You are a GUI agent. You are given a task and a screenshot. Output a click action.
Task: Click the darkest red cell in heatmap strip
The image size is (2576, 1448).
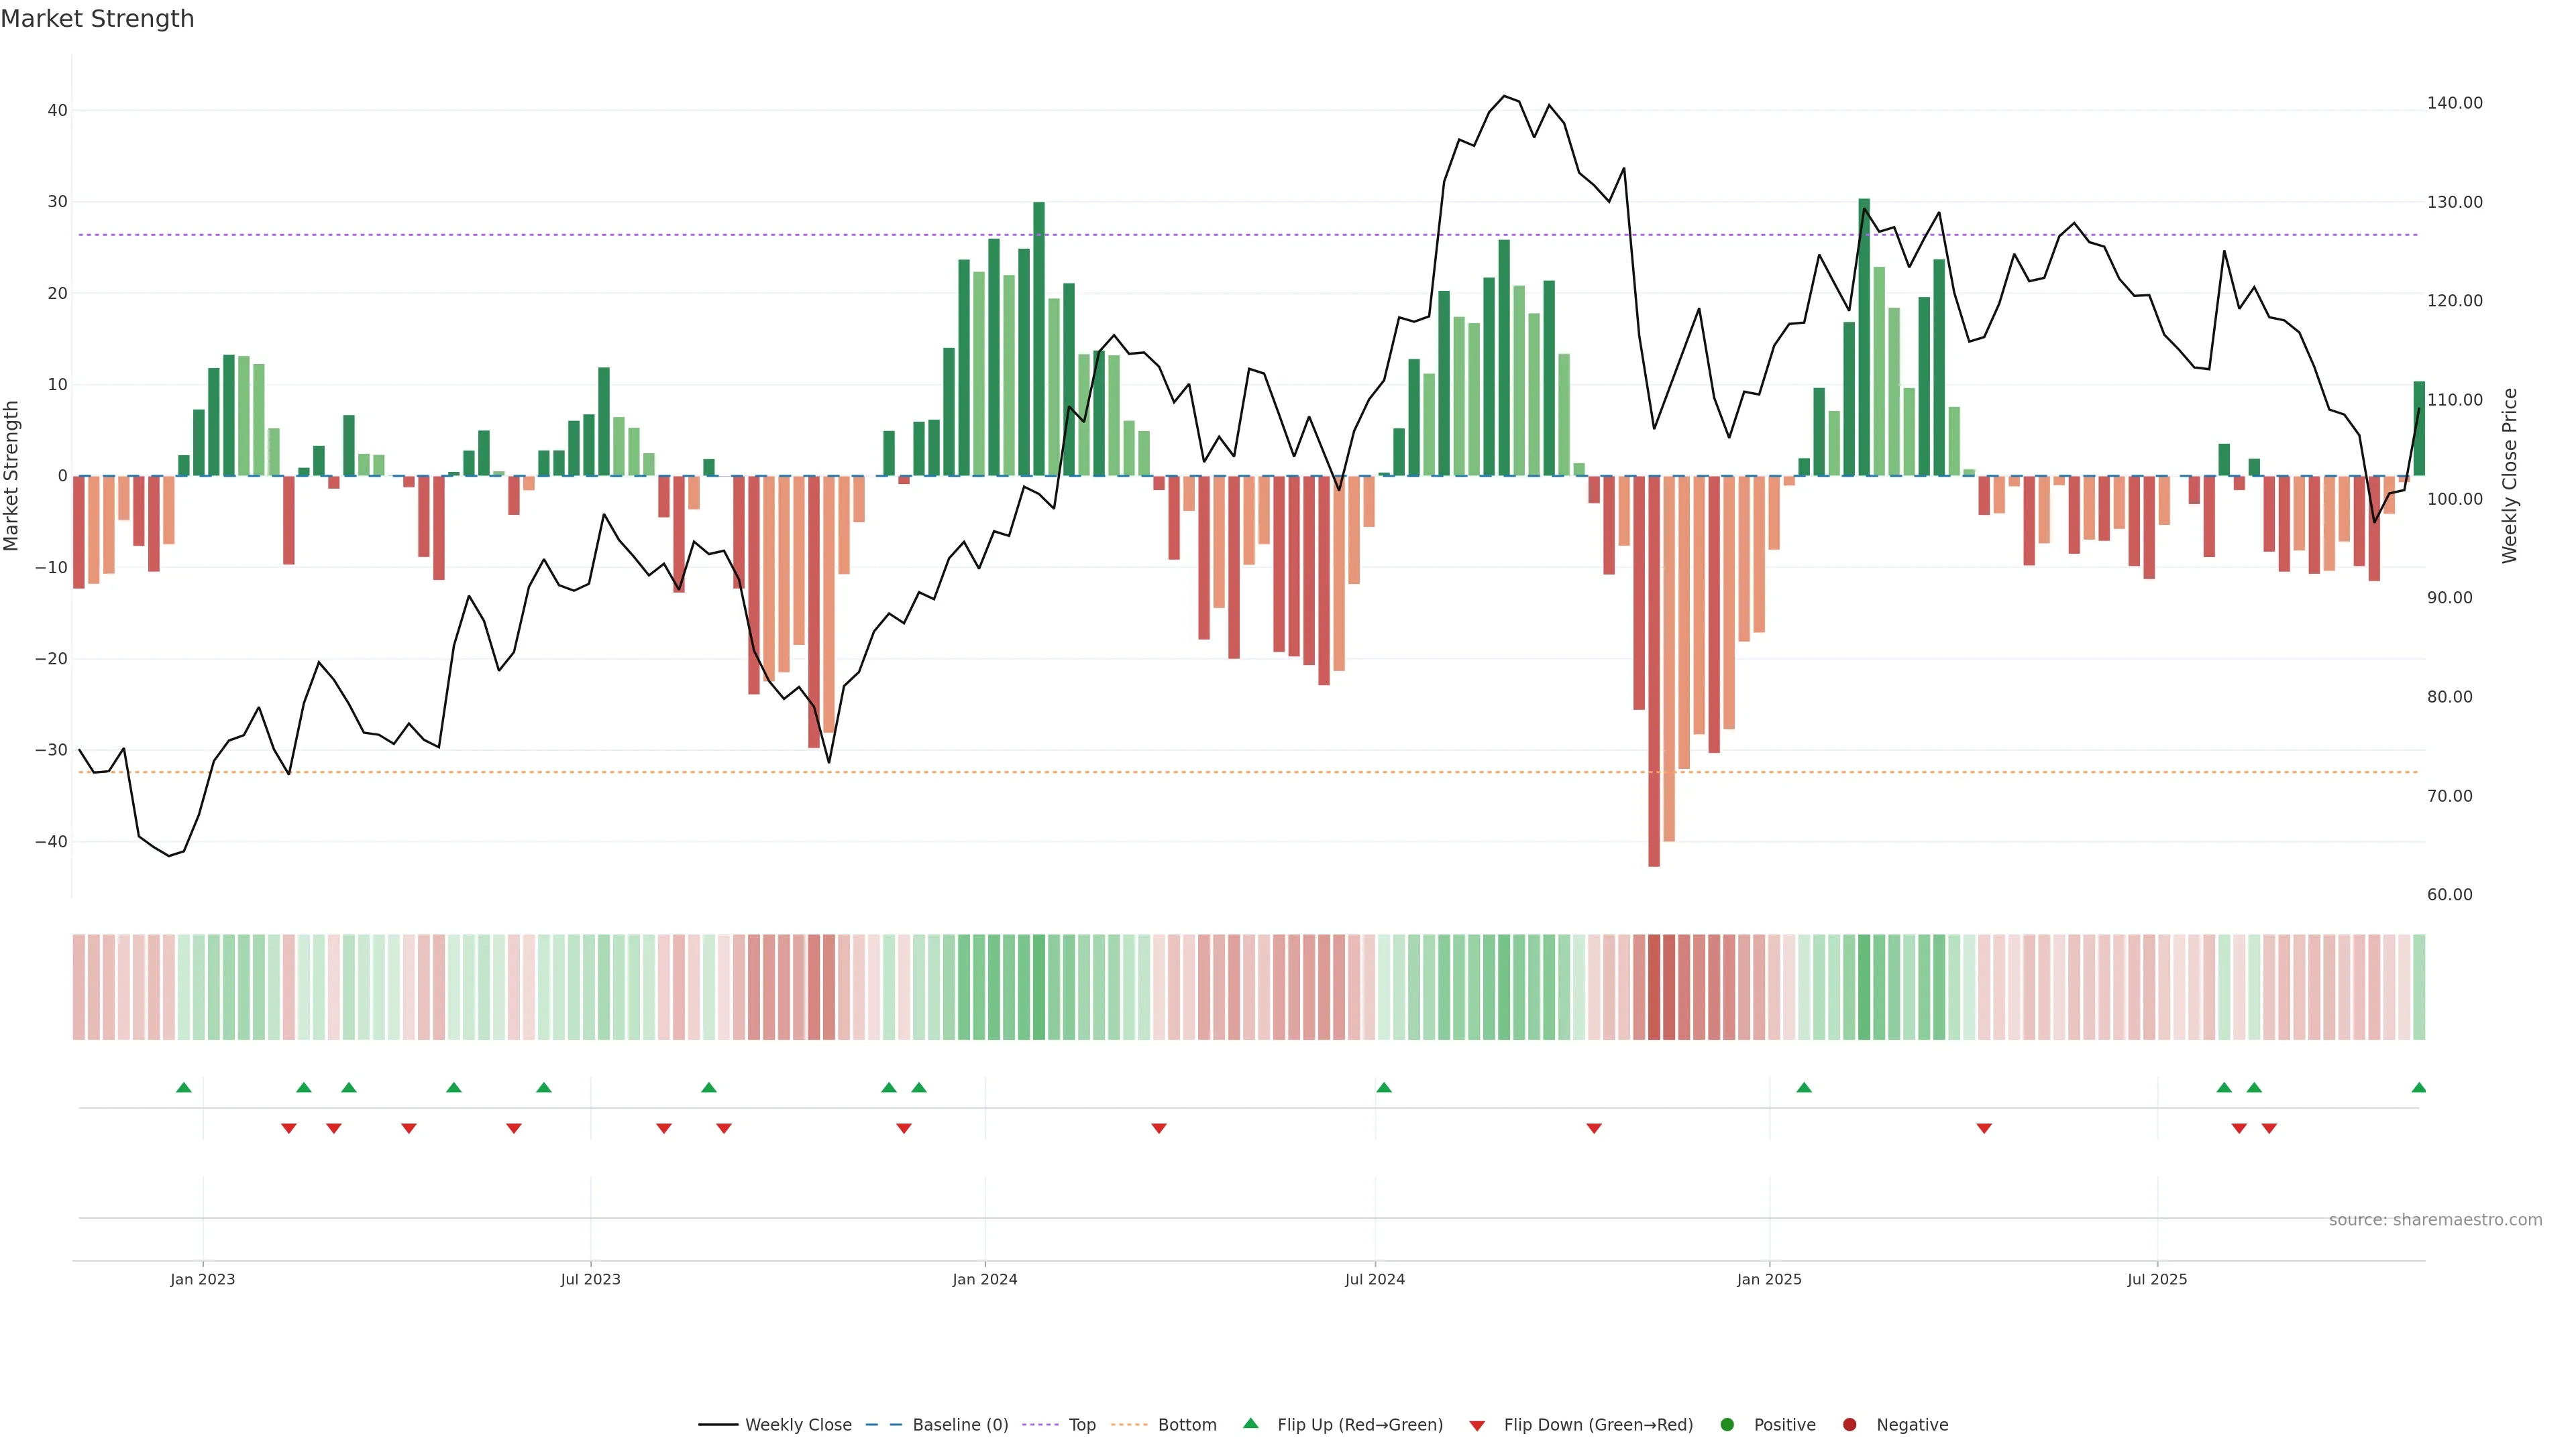pos(1654,987)
